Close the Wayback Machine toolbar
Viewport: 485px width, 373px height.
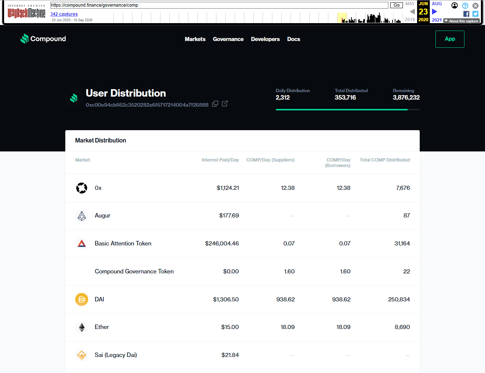475,6
